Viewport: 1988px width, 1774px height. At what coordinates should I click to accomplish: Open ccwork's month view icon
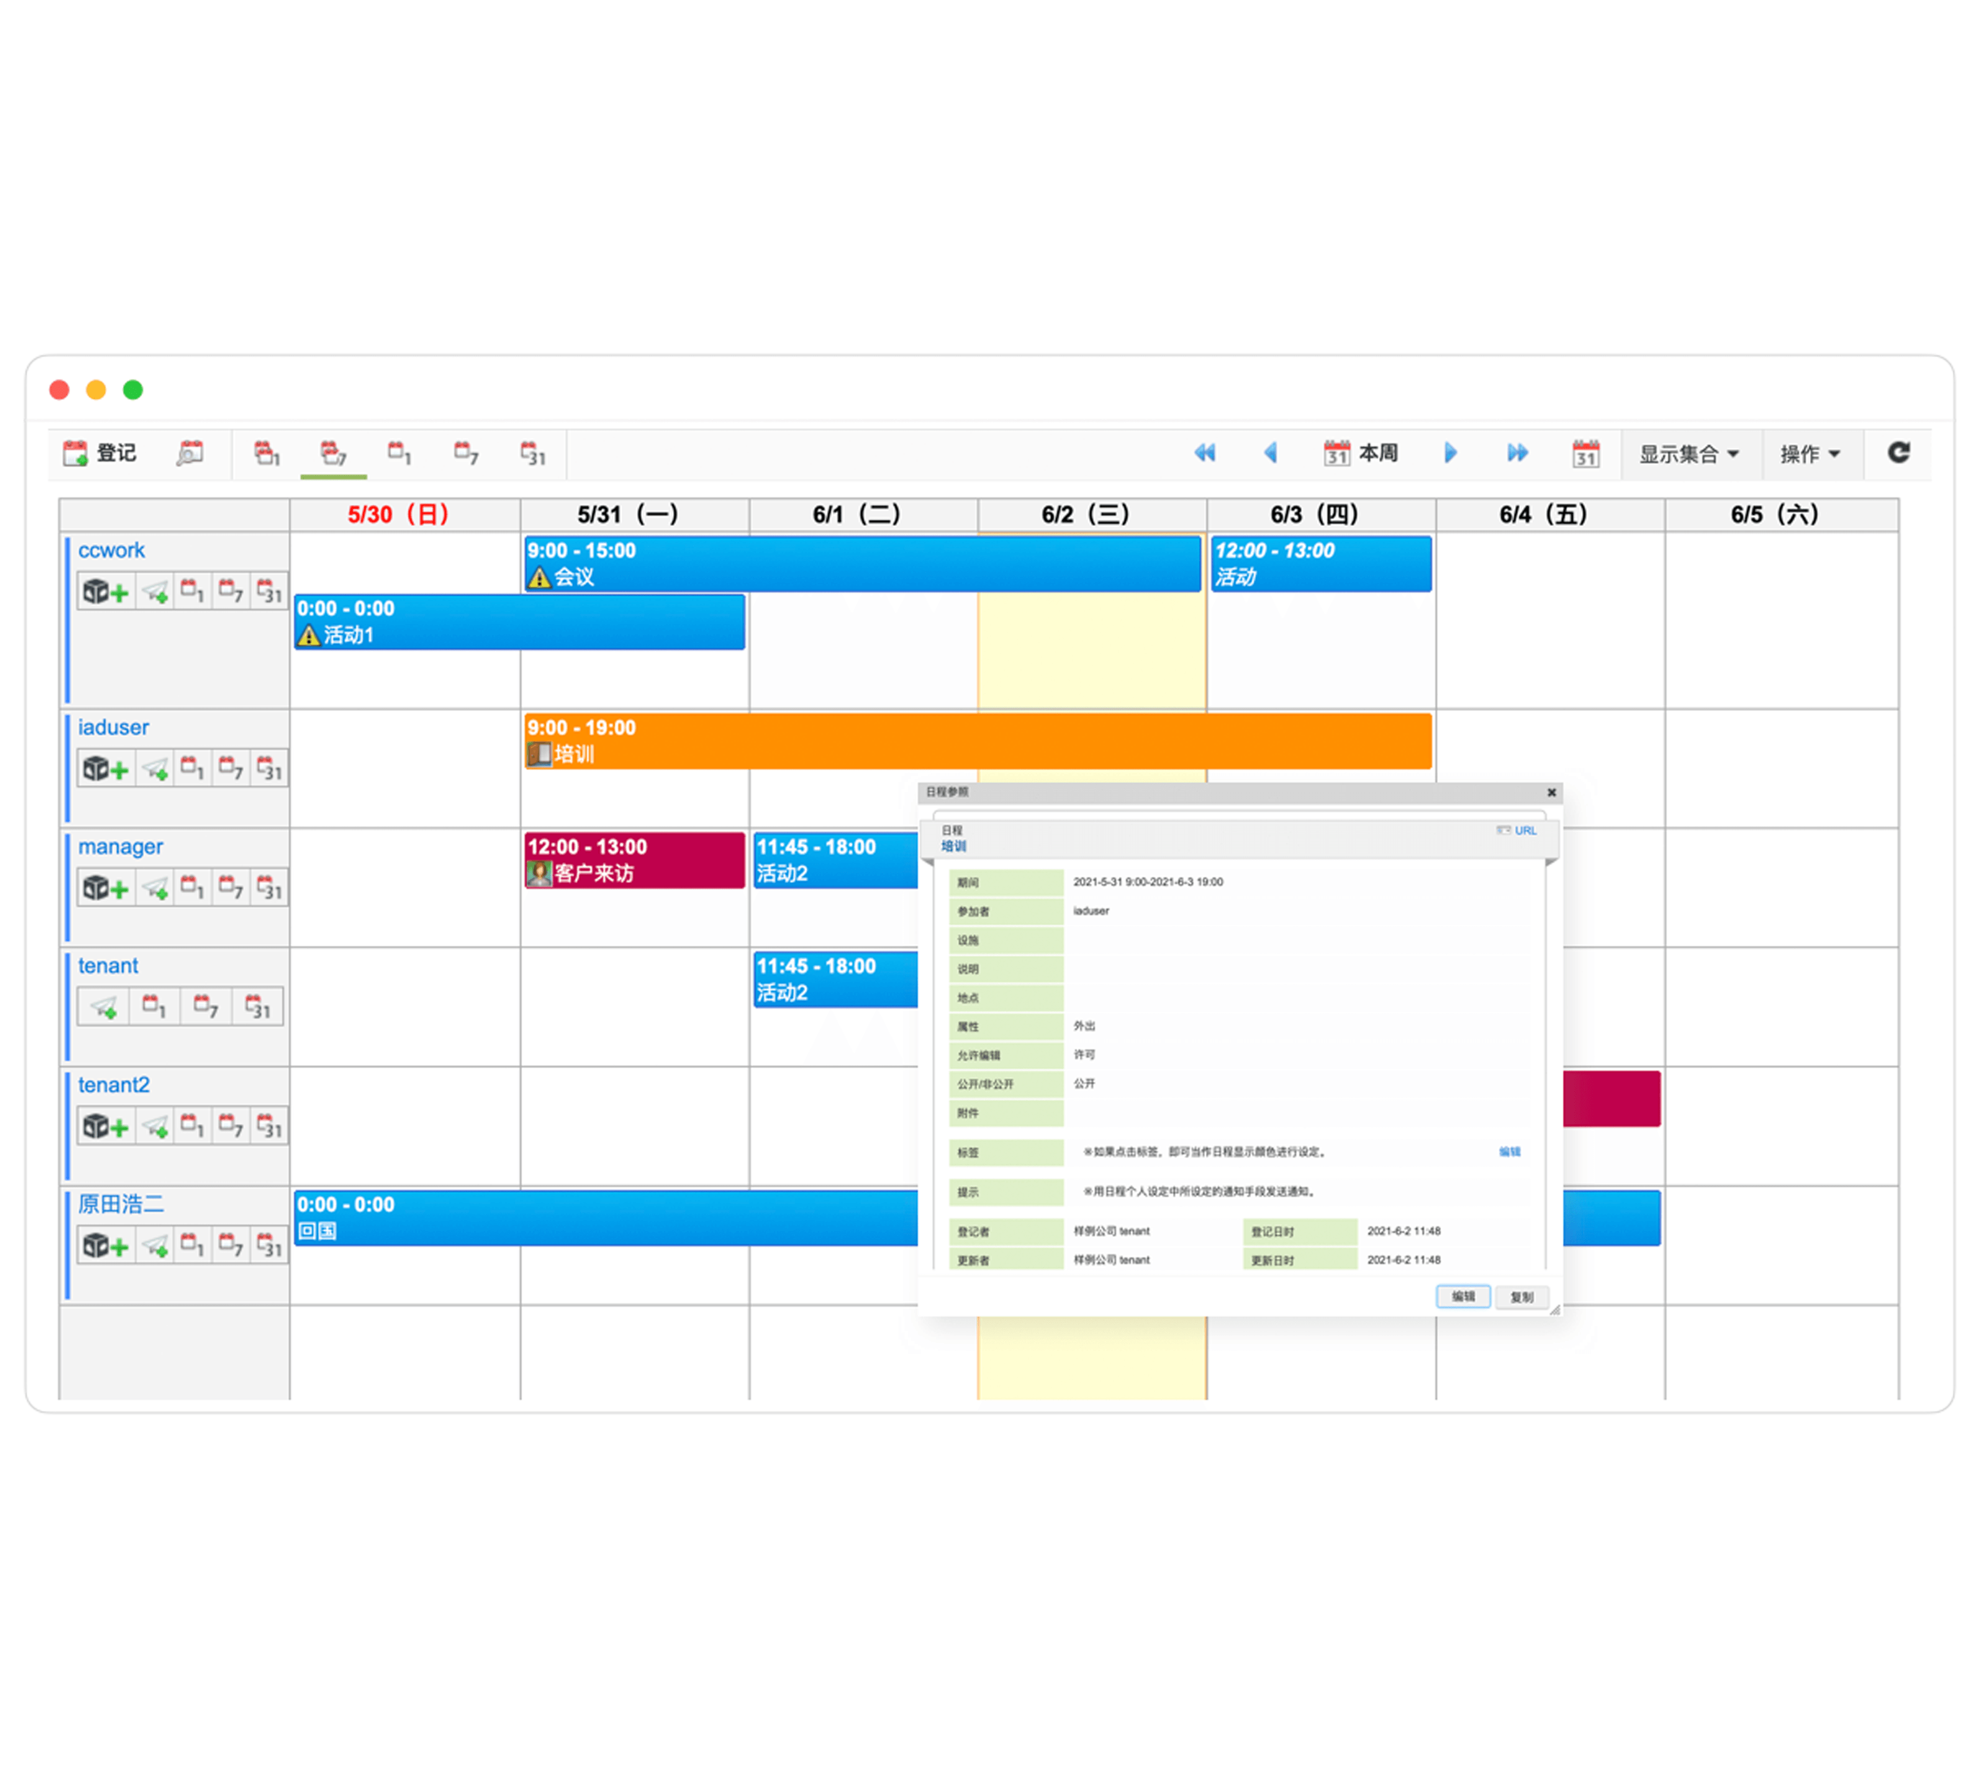tap(268, 592)
